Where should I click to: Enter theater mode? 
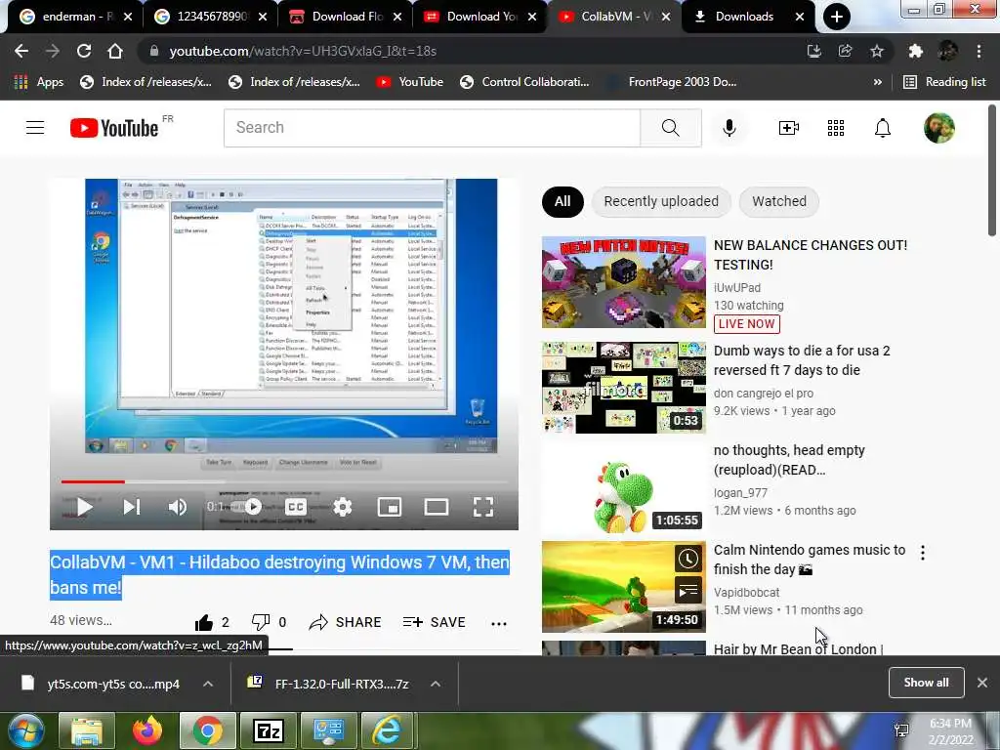click(437, 507)
